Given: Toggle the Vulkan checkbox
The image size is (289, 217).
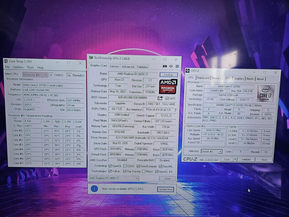Looking at the screenshot, I should [110, 171].
